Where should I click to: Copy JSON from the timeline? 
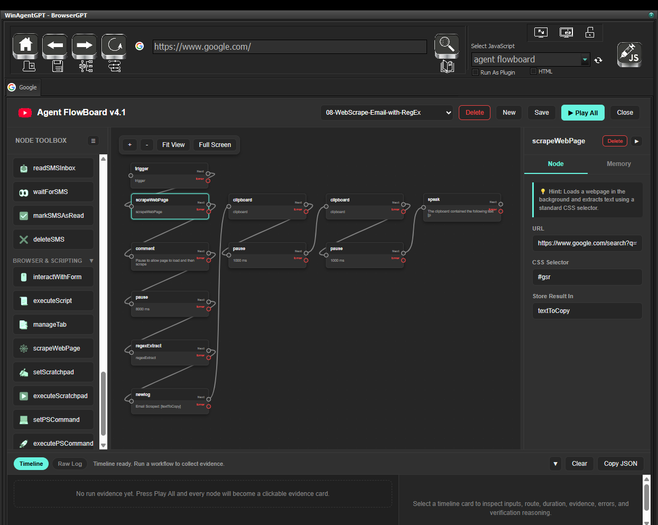[620, 464]
